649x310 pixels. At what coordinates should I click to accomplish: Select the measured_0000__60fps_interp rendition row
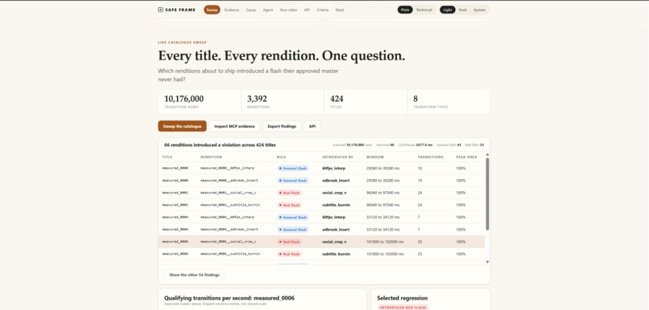pos(321,169)
